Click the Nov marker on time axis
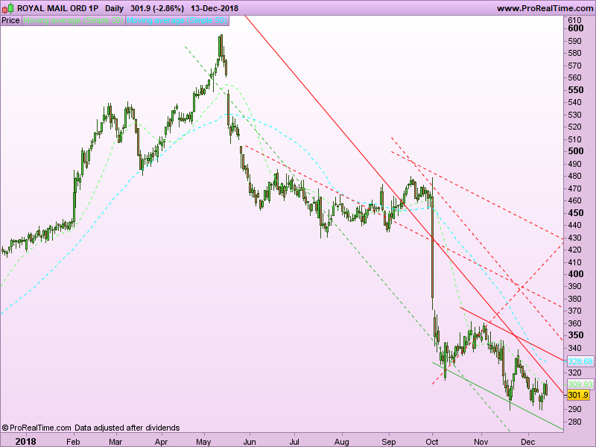Image resolution: width=596 pixels, height=447 pixels. coord(481,442)
